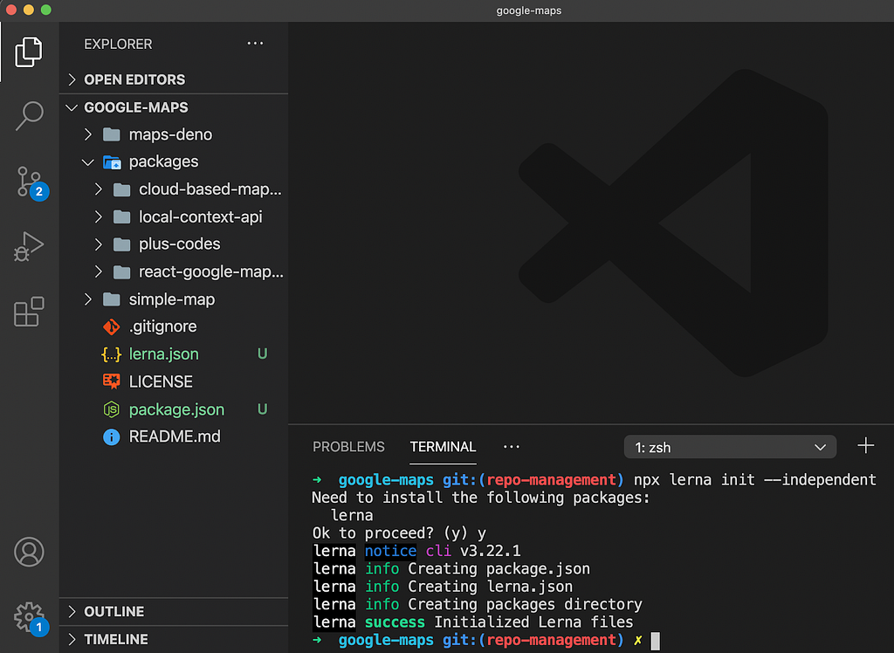Expand the Outline section

pos(72,611)
